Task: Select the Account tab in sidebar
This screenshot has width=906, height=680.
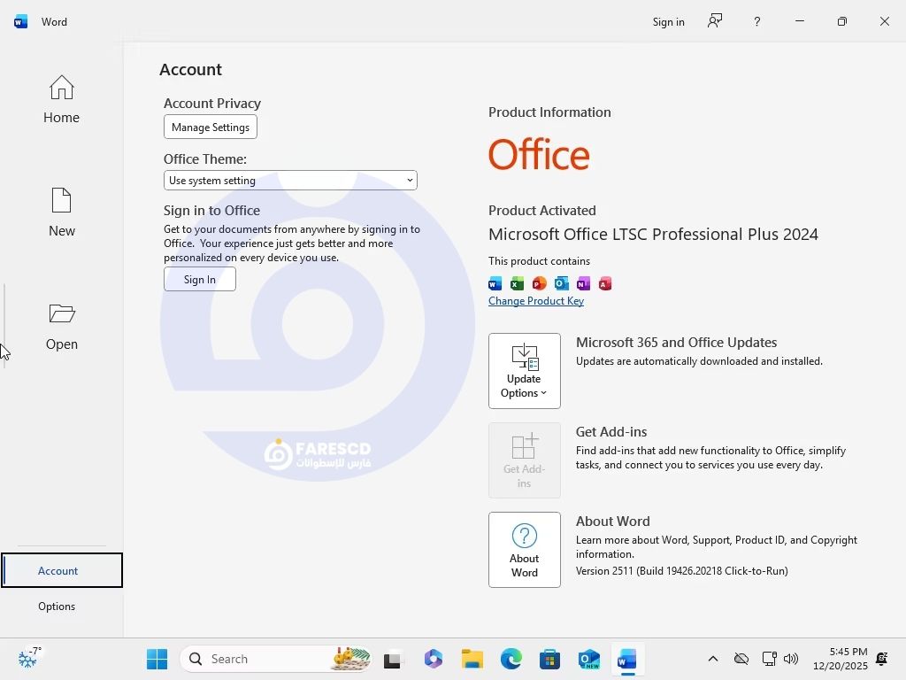Action: (58, 571)
